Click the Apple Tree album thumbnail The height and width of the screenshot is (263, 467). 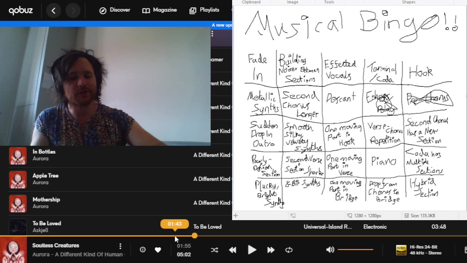[18, 179]
